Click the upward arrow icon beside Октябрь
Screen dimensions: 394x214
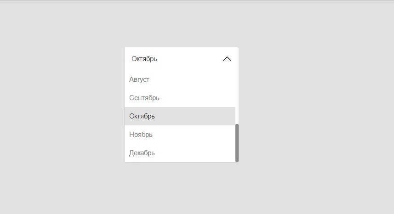(227, 59)
